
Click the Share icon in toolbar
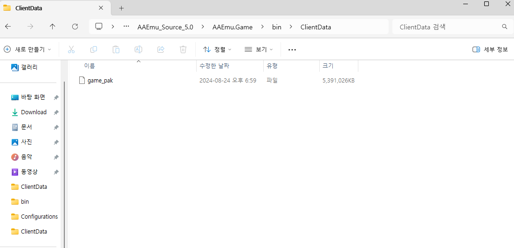pos(161,49)
